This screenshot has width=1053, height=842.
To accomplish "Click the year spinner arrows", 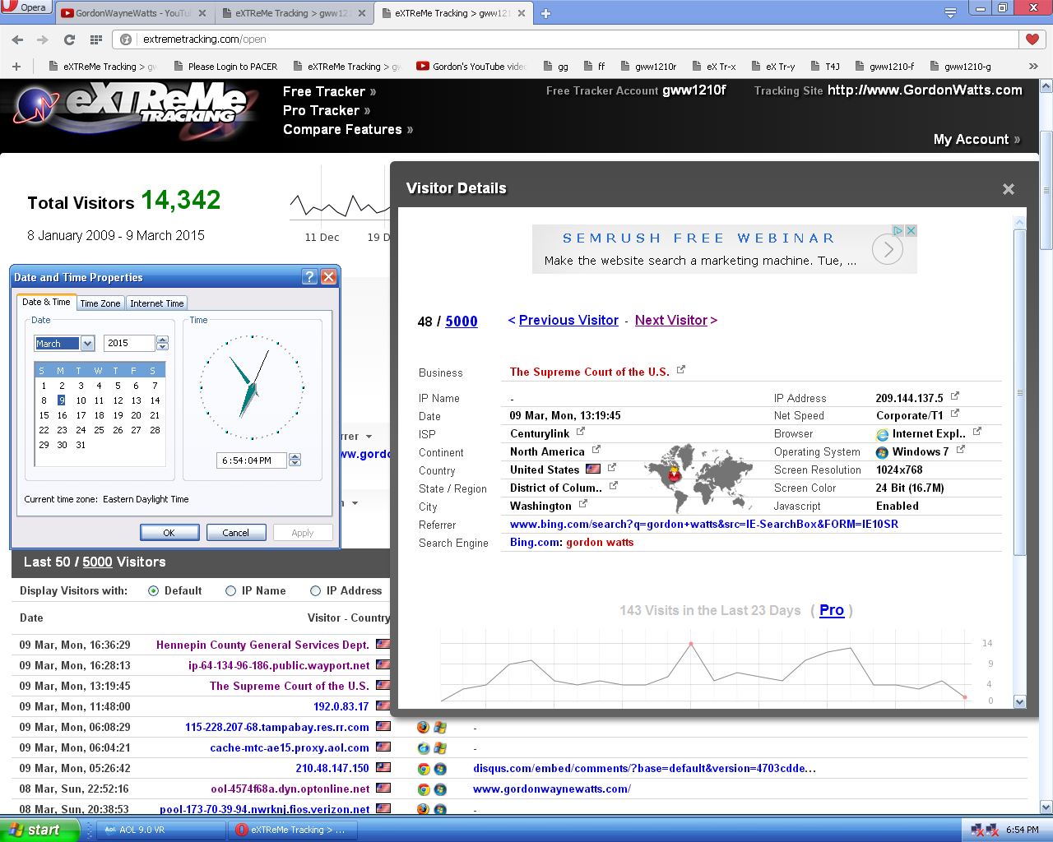I will pos(162,343).
